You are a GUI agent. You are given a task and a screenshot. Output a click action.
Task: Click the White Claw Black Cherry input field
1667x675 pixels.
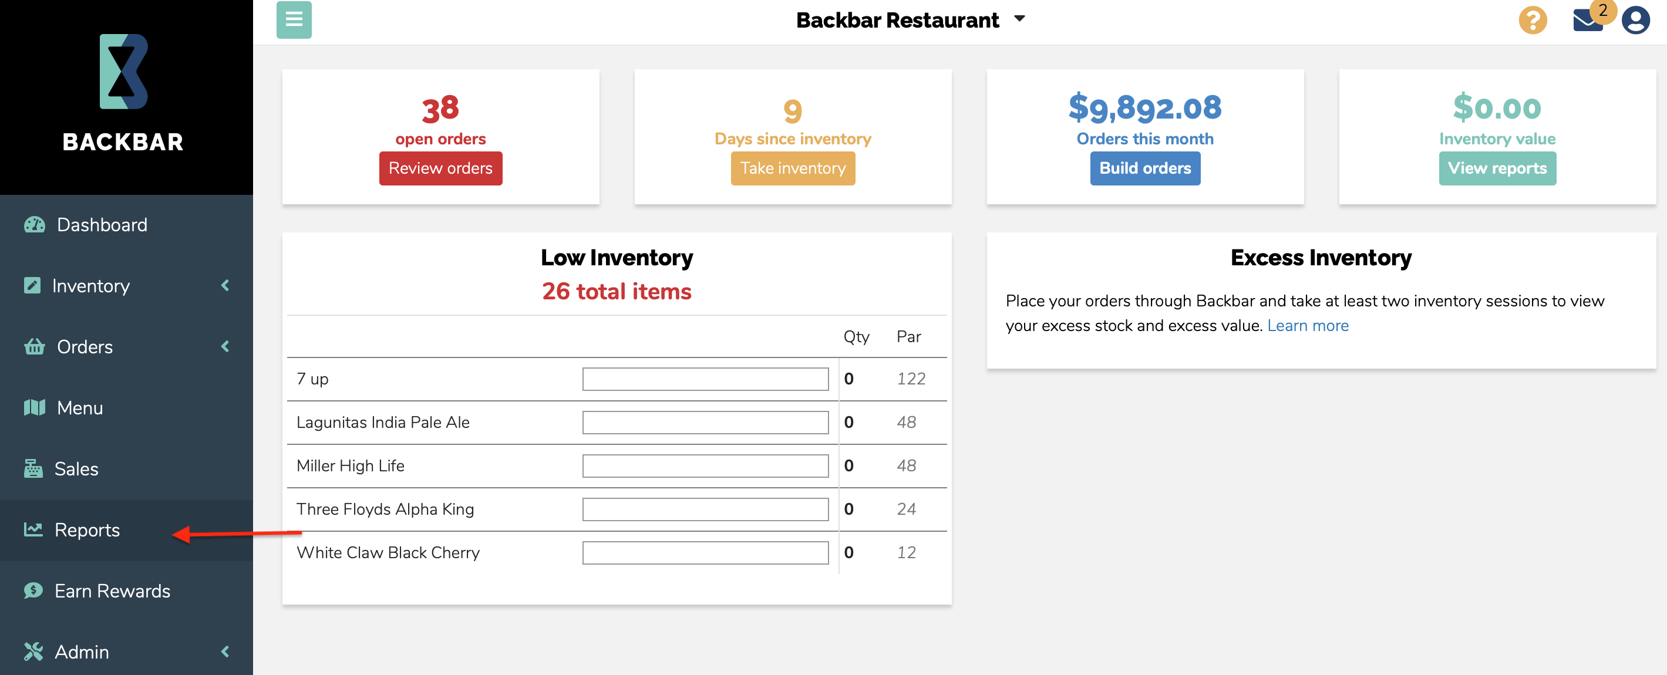tap(706, 553)
